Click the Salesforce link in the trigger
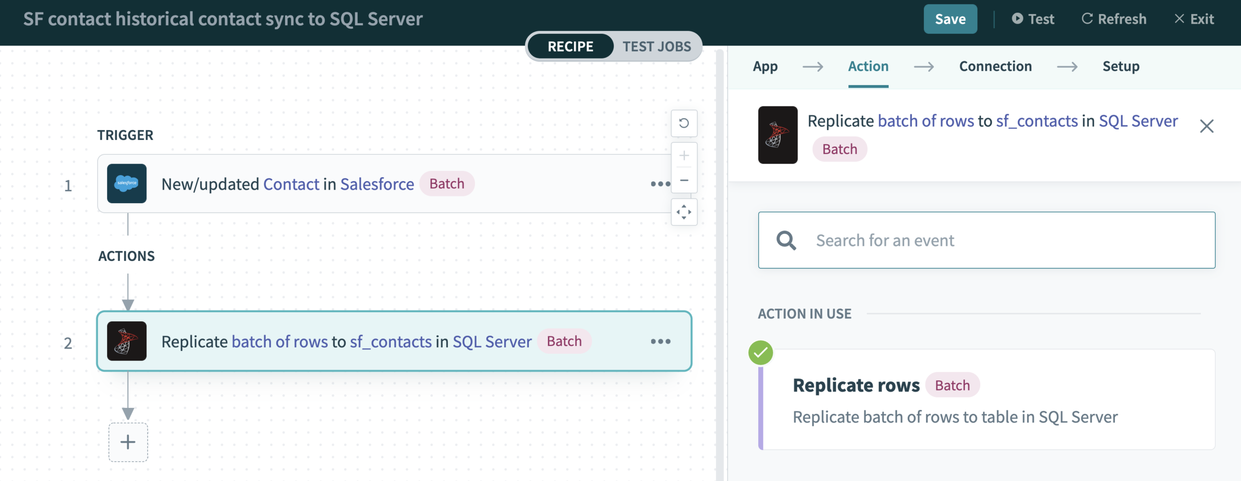Image resolution: width=1241 pixels, height=481 pixels. 377,184
